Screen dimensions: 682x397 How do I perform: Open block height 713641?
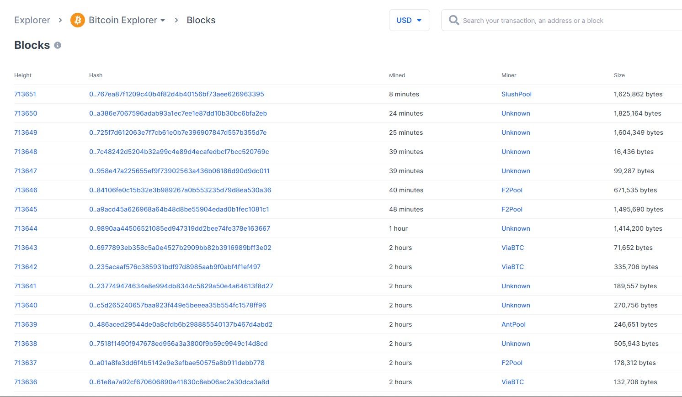point(25,286)
